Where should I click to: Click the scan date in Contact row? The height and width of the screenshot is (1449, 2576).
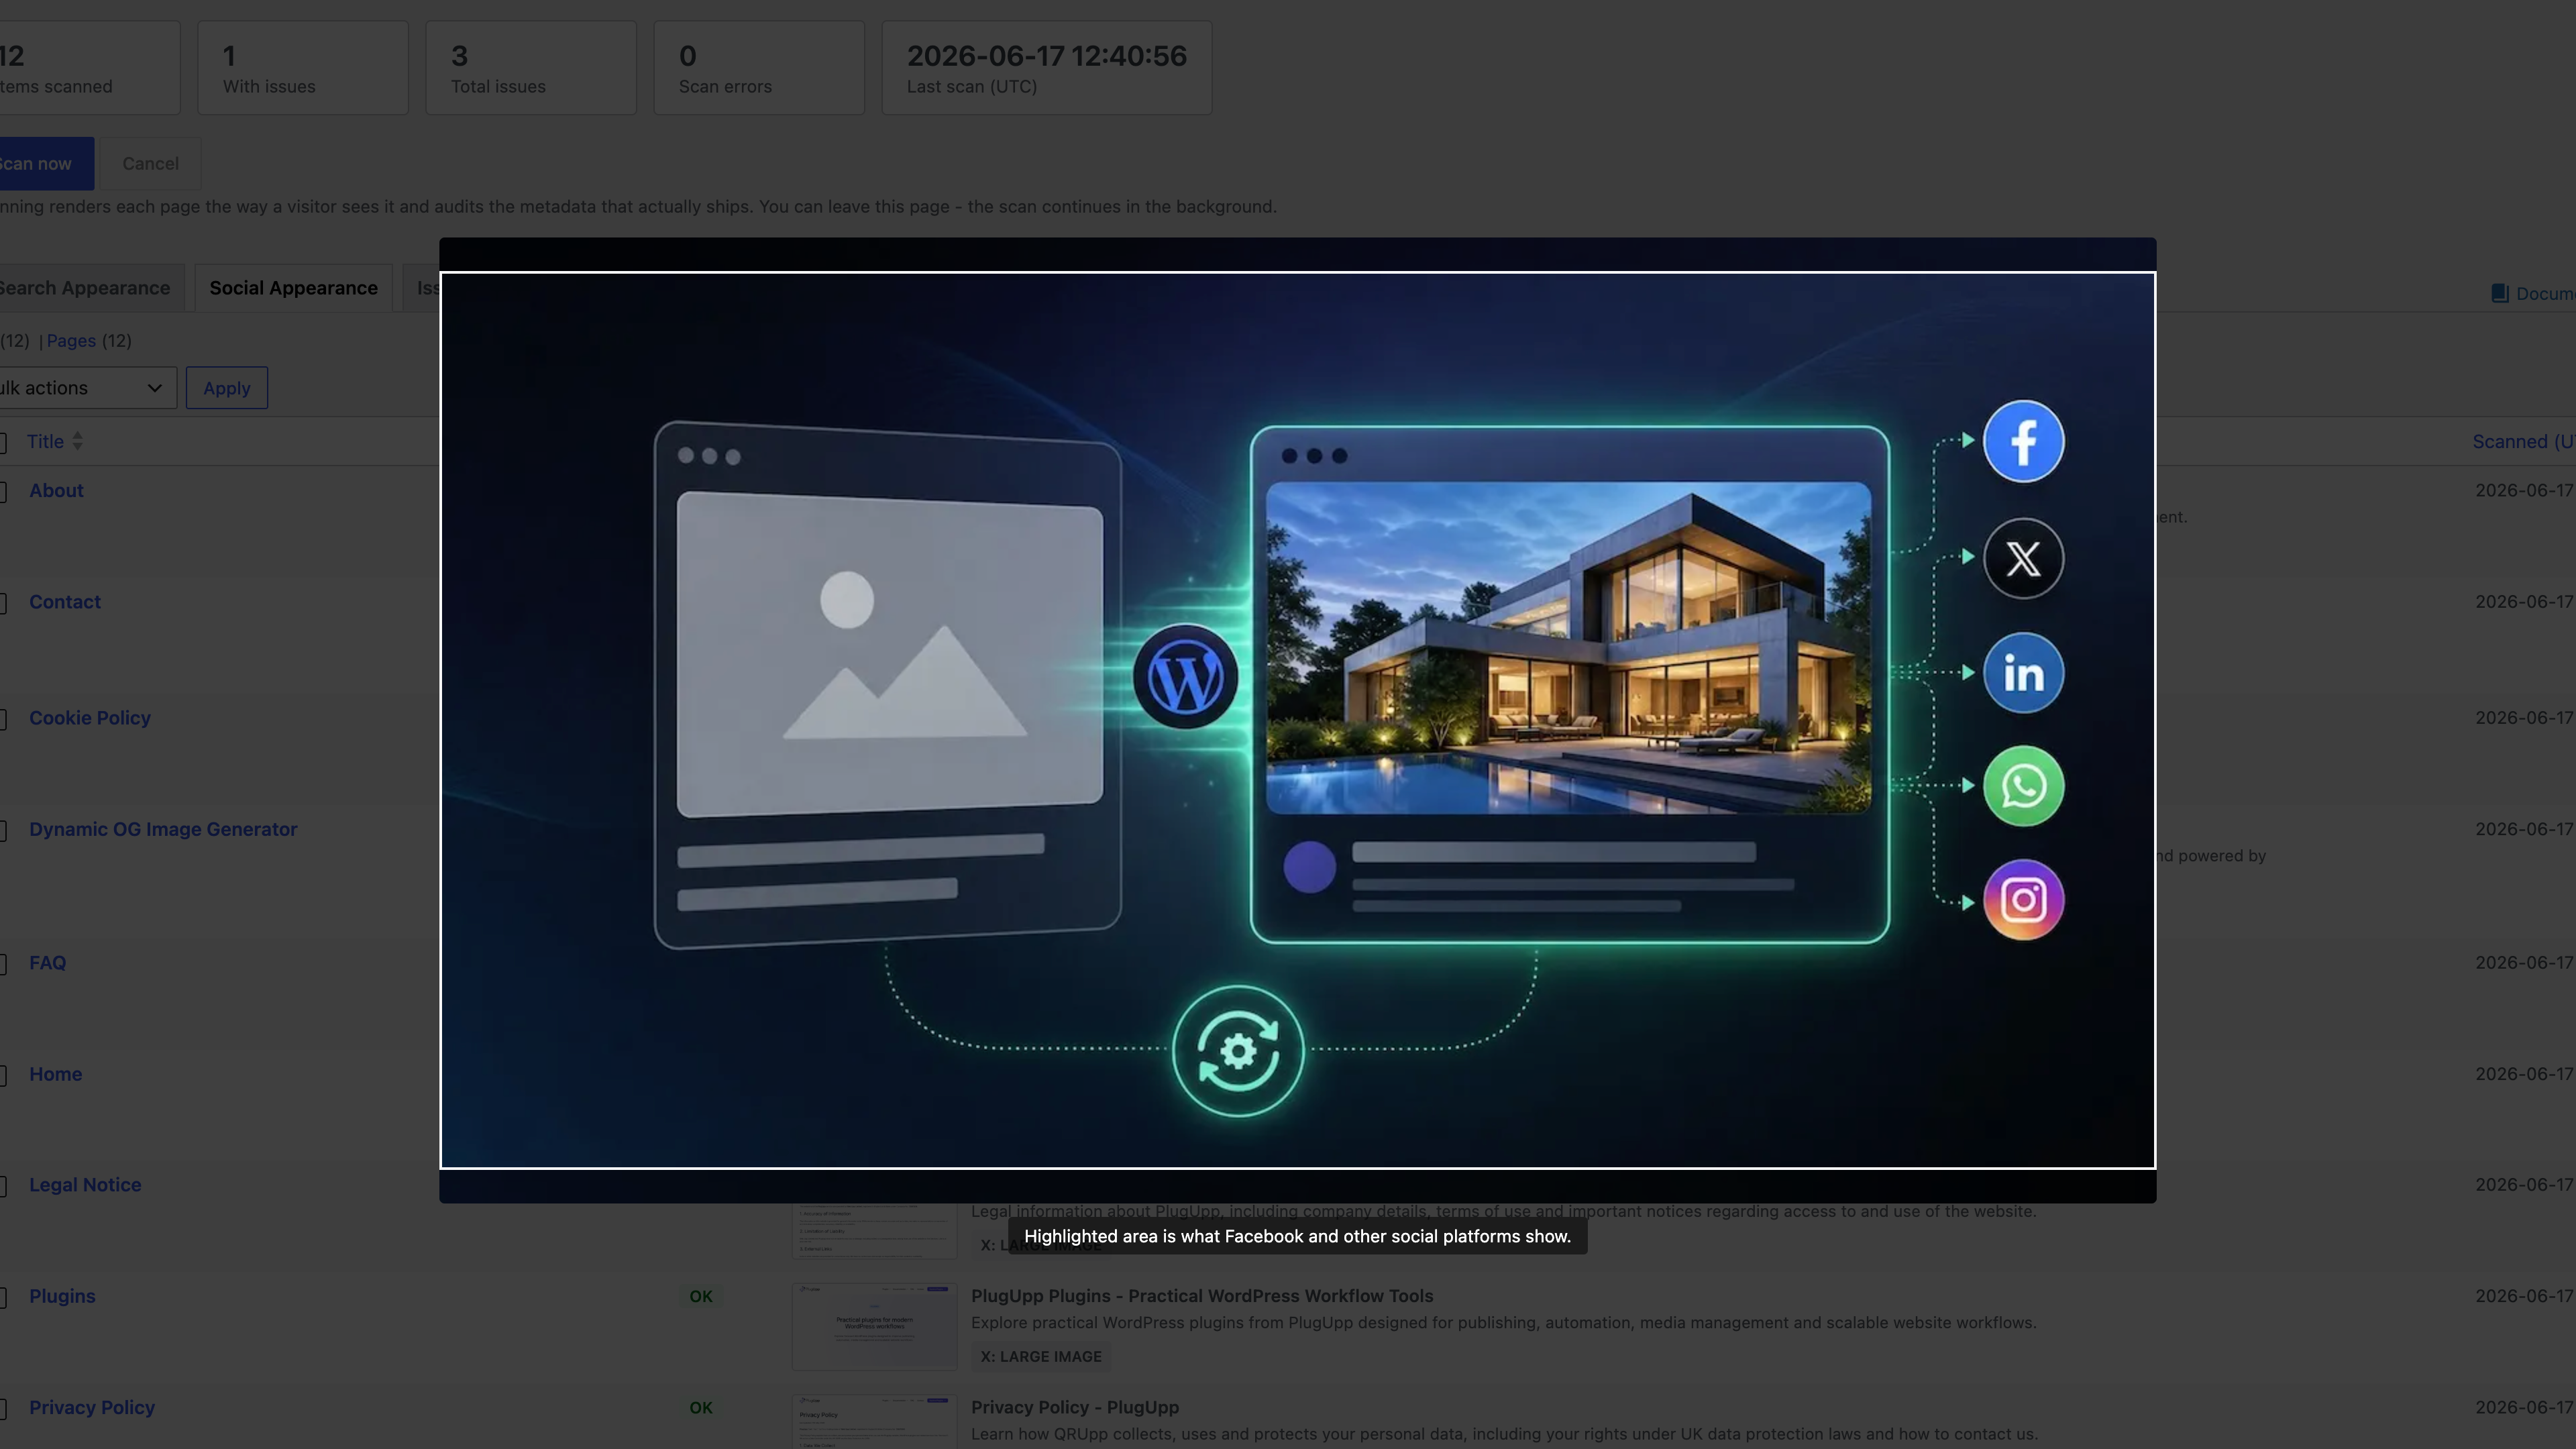2524,602
